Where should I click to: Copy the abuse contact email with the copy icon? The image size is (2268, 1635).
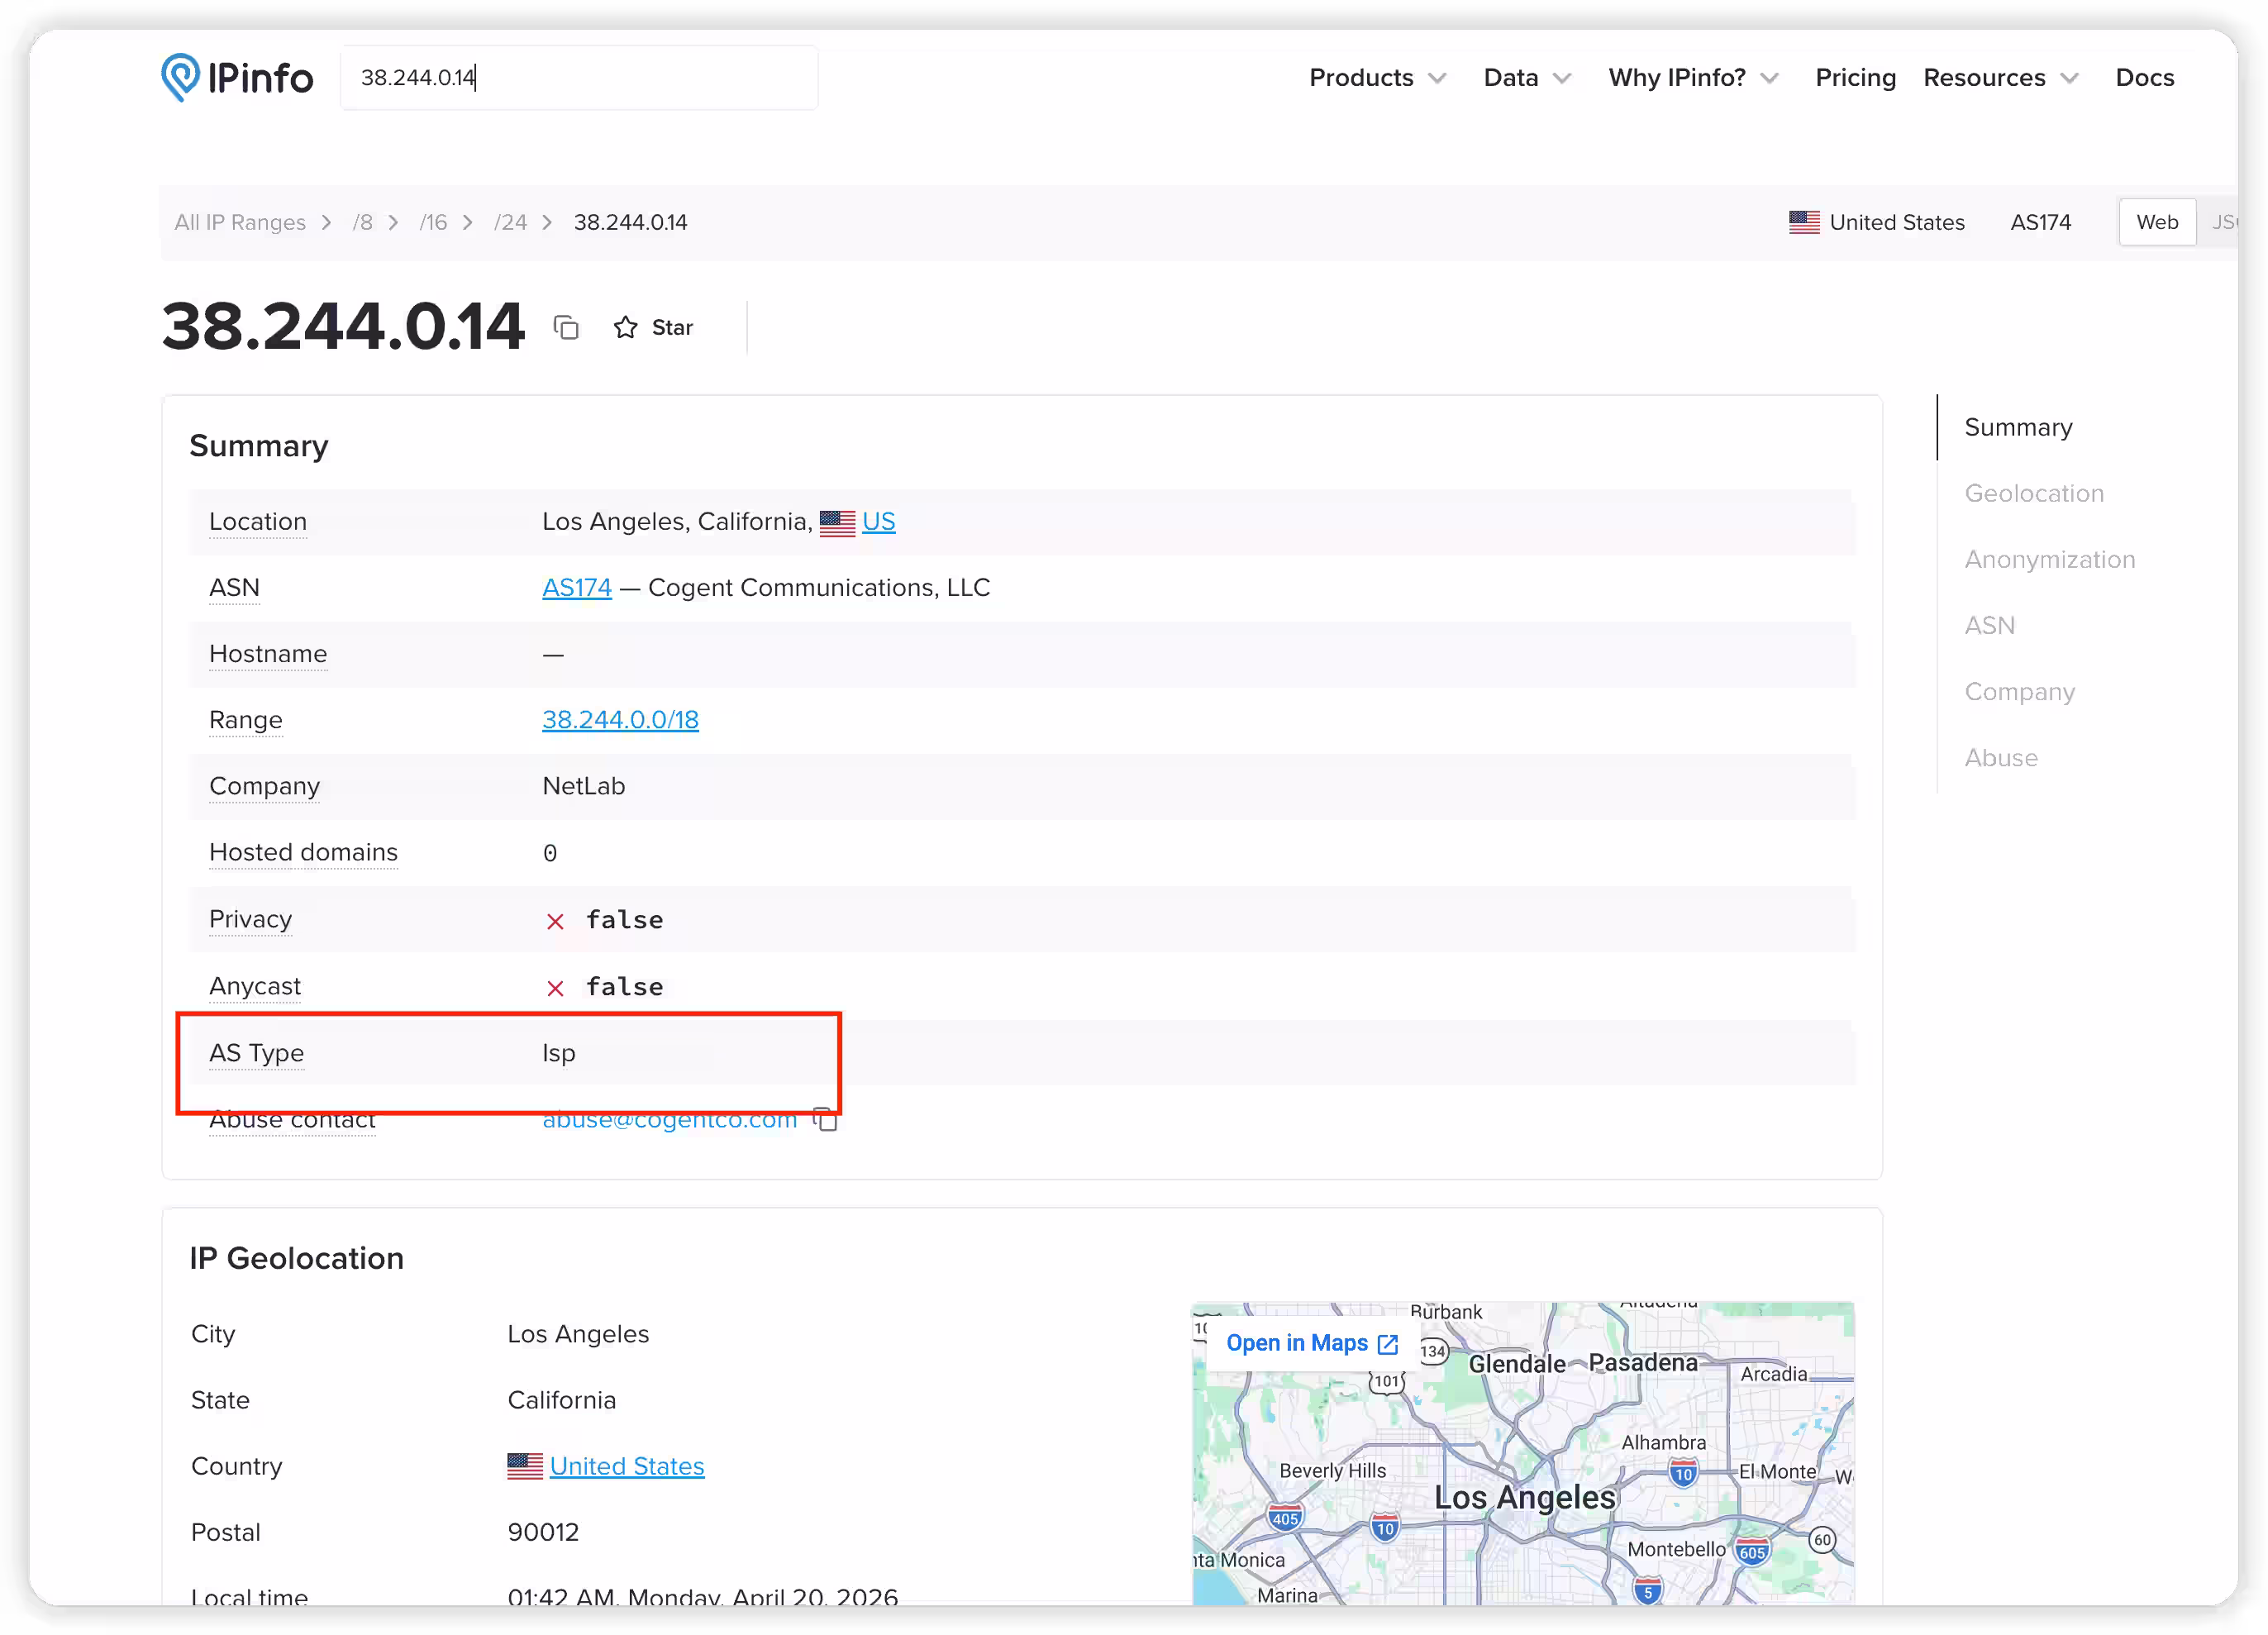[x=826, y=1119]
